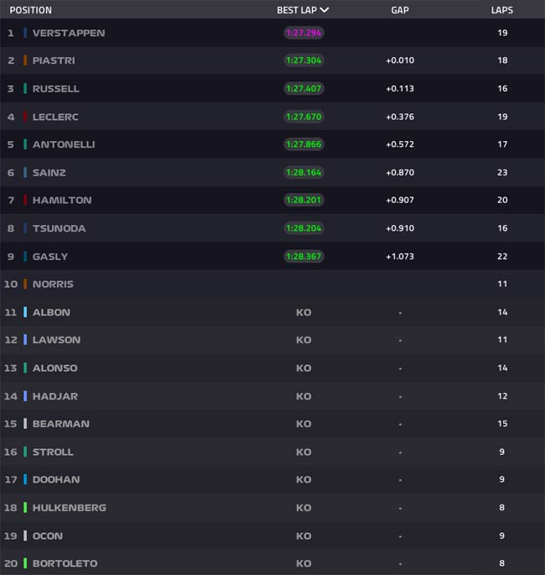Select Antonelli's 1:27.866 lap badge
Screen dimensions: 545x575
(x=304, y=144)
